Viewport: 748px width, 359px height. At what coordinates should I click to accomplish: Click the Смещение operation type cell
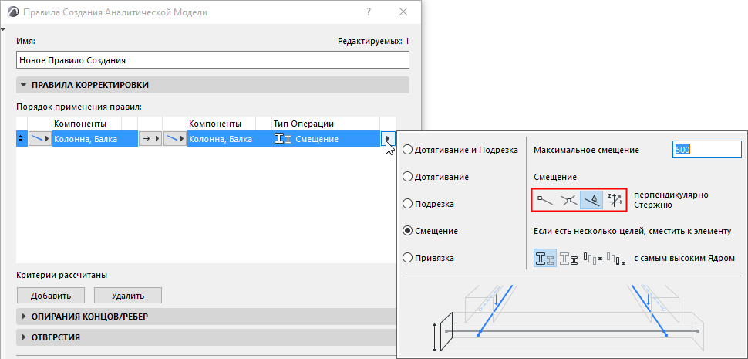(x=326, y=139)
